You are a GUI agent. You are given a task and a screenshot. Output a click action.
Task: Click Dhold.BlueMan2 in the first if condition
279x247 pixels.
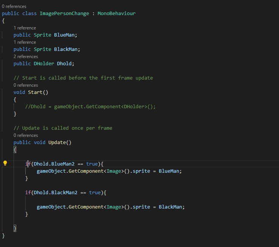tap(54, 164)
